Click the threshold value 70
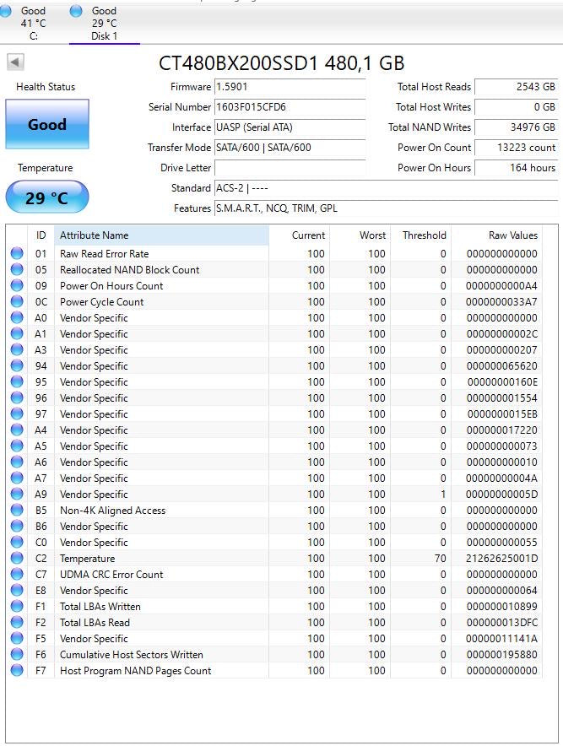563x746 pixels. (x=441, y=559)
